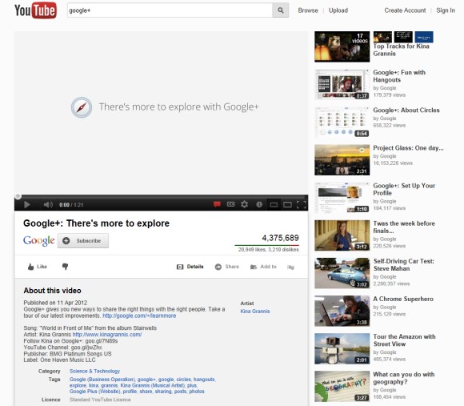Open Self-Driving Car Test thumbnail
Image resolution: width=464 pixels, height=406 pixels.
(342, 273)
